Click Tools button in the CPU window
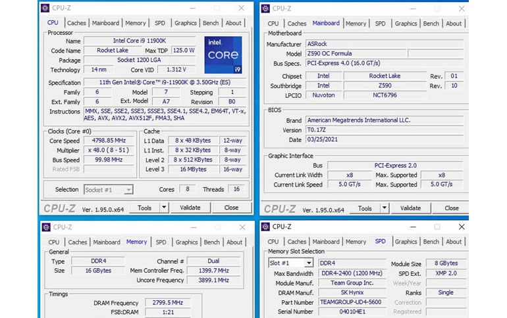The height and width of the screenshot is (318, 507). (144, 208)
